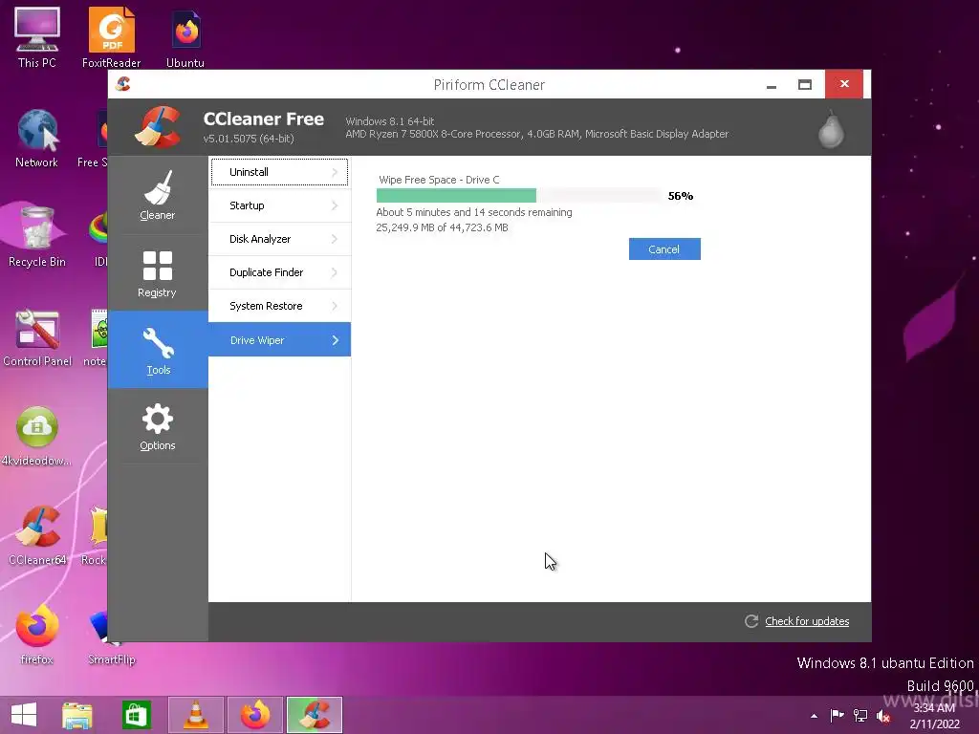The height and width of the screenshot is (734, 979).
Task: Click the Check for updates link
Action: [x=807, y=621]
